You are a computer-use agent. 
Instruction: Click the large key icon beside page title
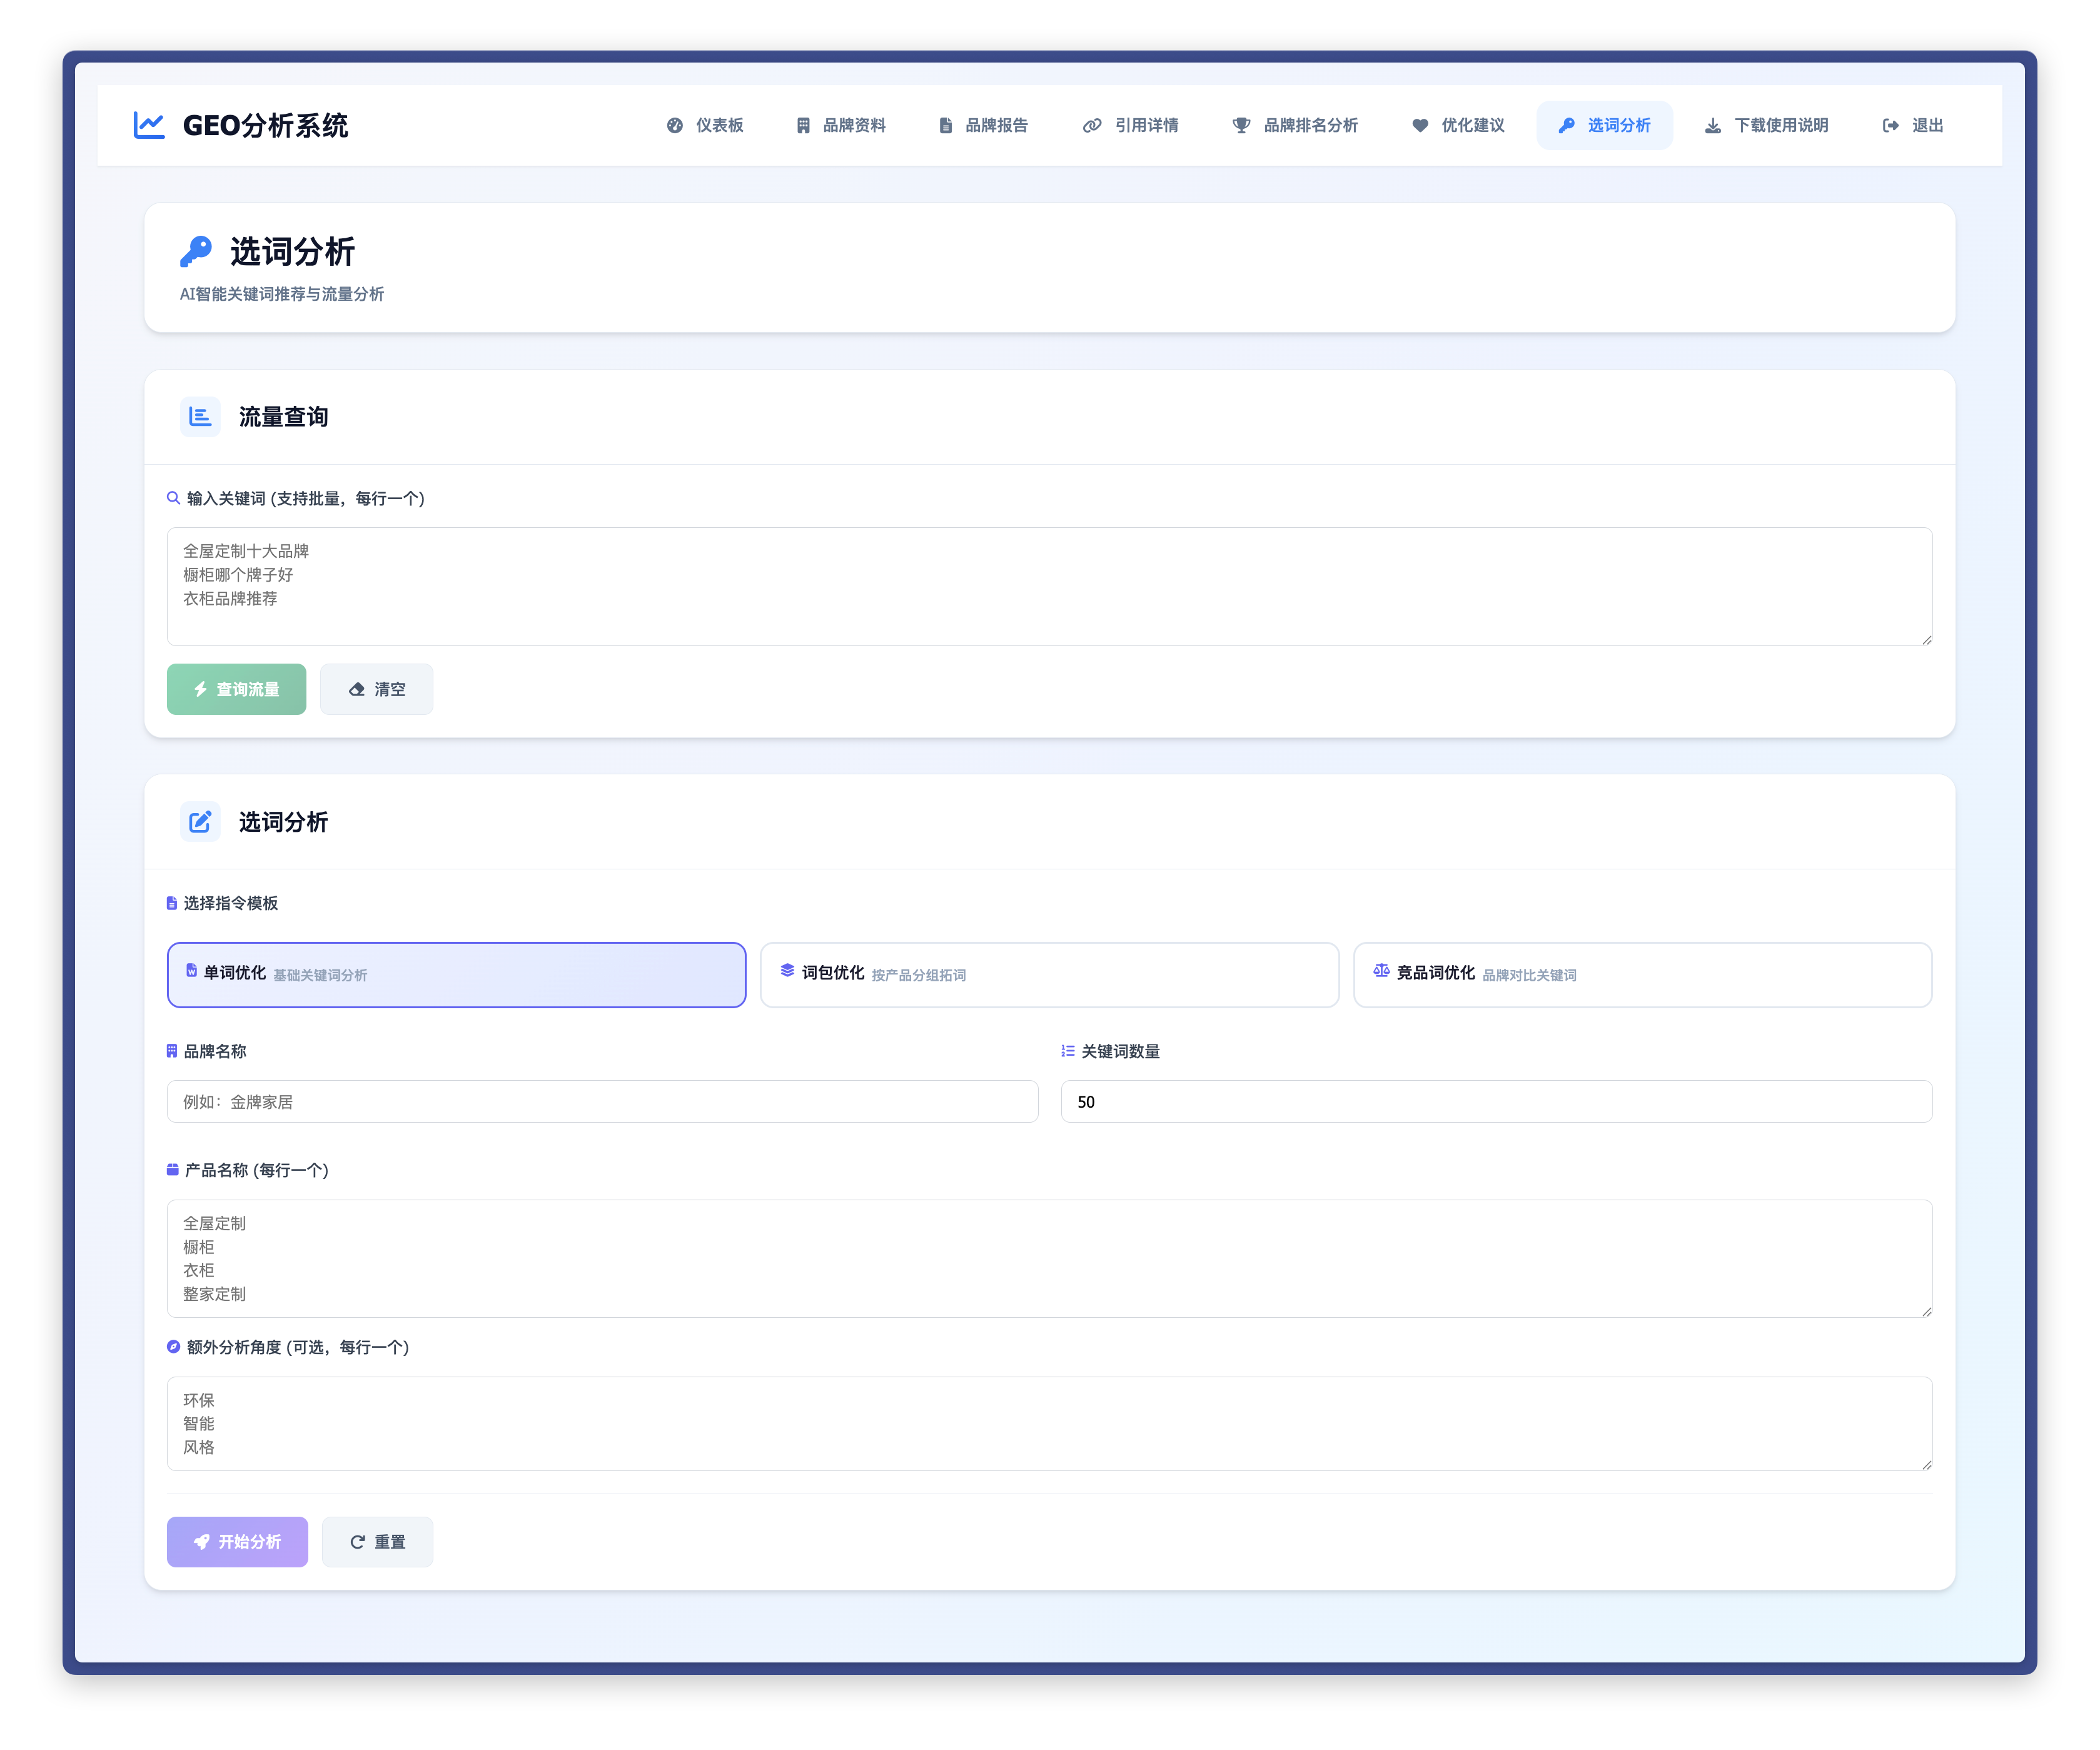pyautogui.click(x=196, y=251)
